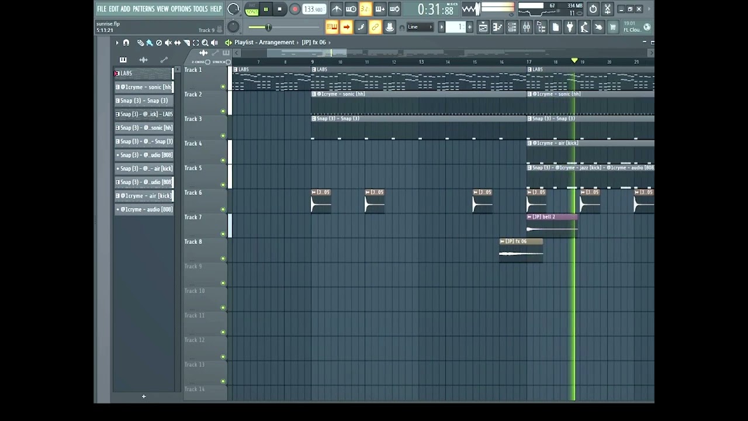The width and height of the screenshot is (748, 421).
Task: Toggle note grouping chain-link button
Action: pyautogui.click(x=375, y=27)
